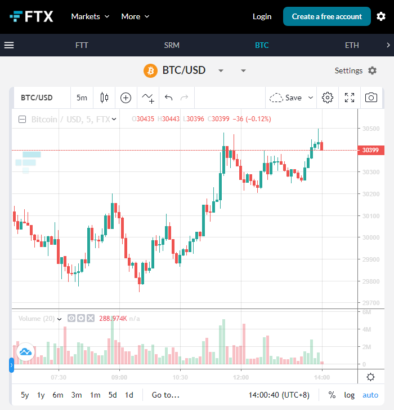Expand the More dropdown menu
Image resolution: width=394 pixels, height=410 pixels.
[135, 16]
